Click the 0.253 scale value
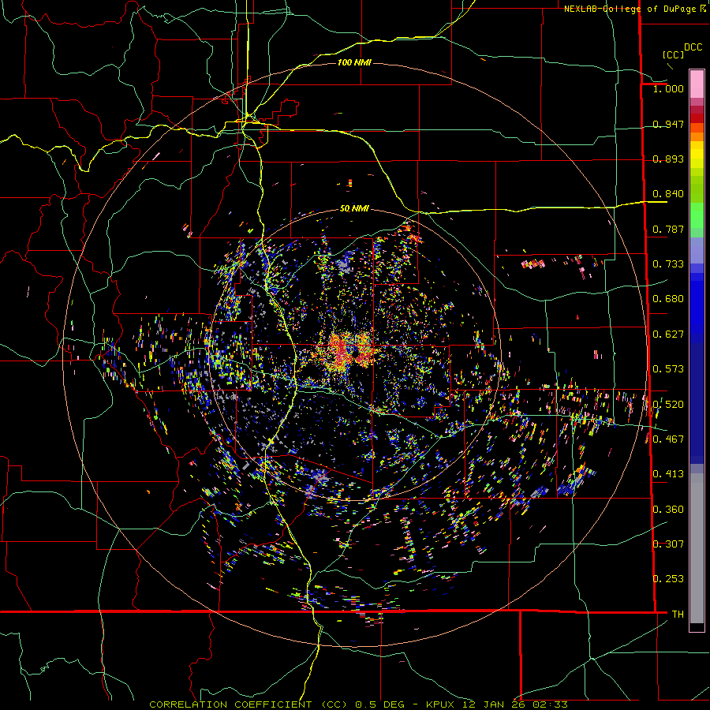The image size is (710, 710). (668, 579)
